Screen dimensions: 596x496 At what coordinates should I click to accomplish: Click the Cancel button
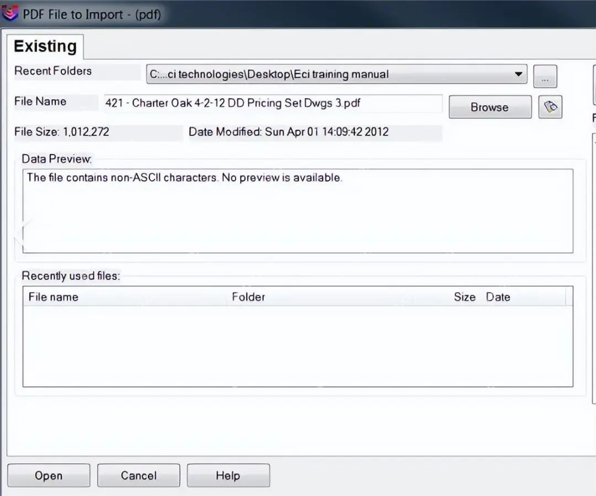coord(139,476)
